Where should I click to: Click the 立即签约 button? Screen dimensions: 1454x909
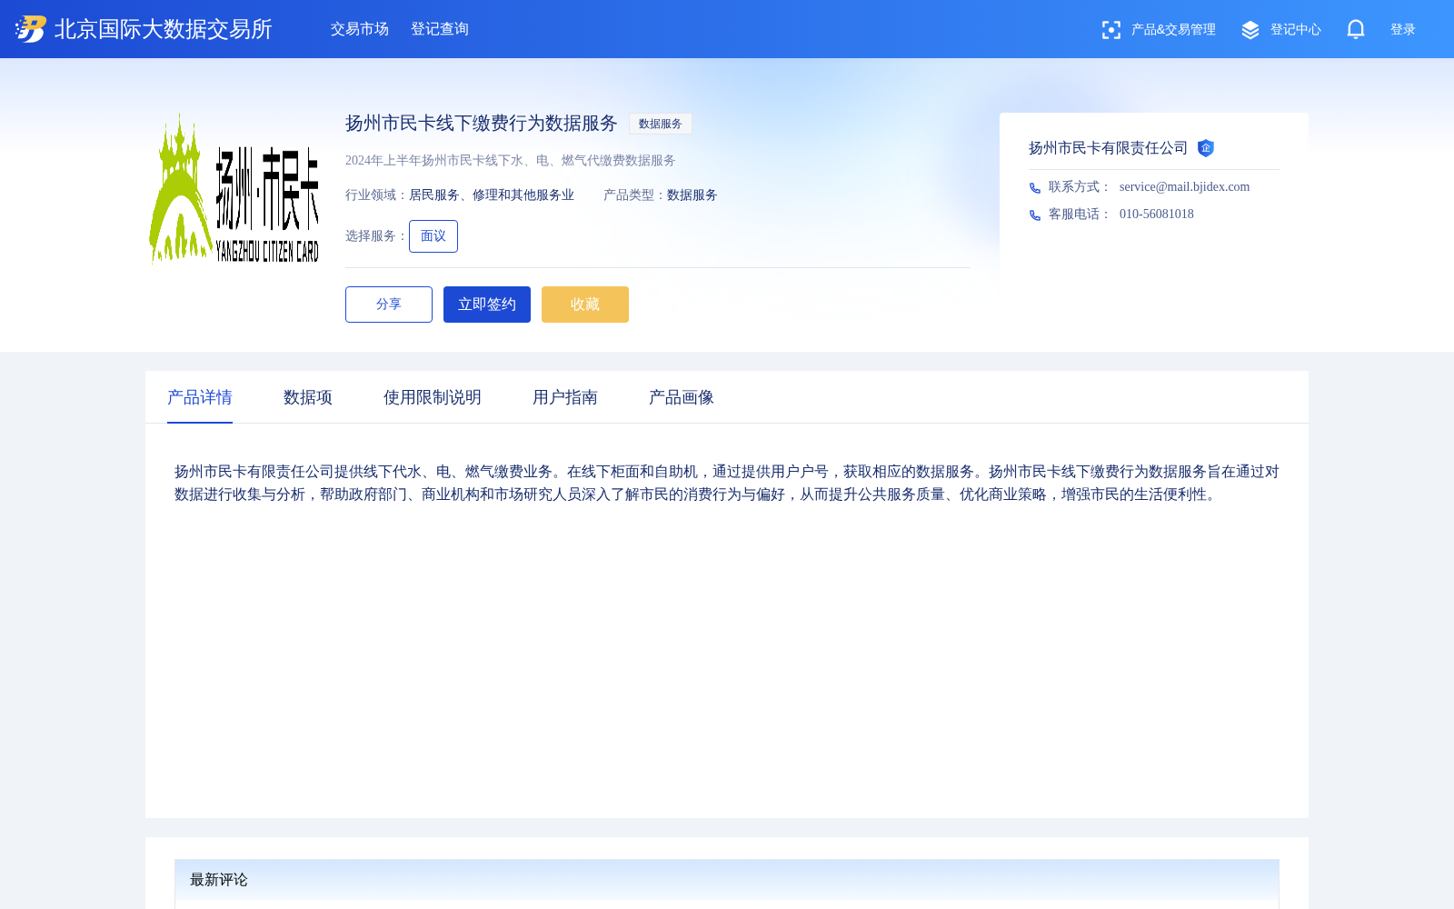point(487,305)
